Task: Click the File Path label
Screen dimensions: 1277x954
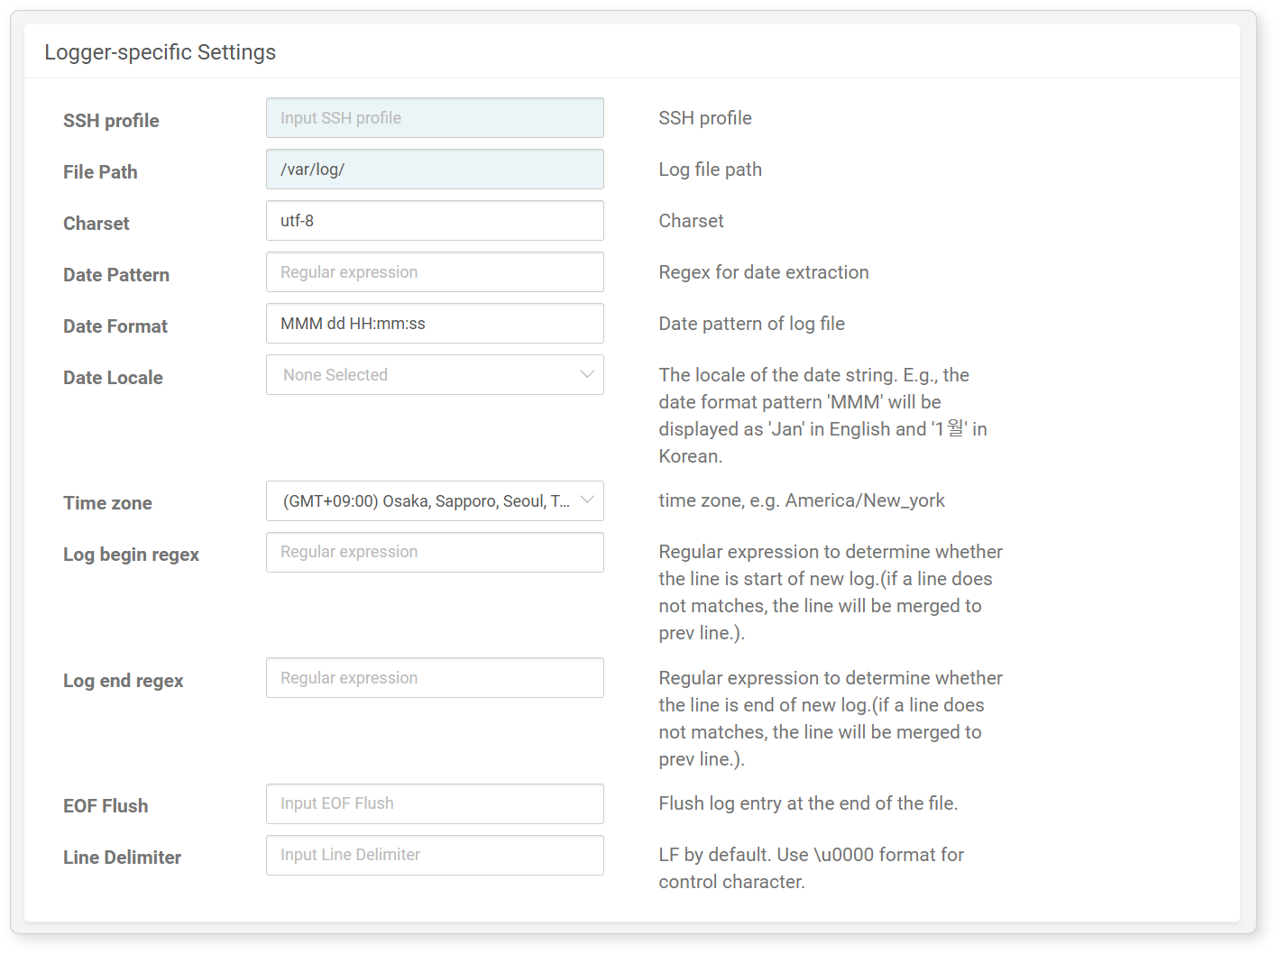Action: pyautogui.click(x=100, y=172)
